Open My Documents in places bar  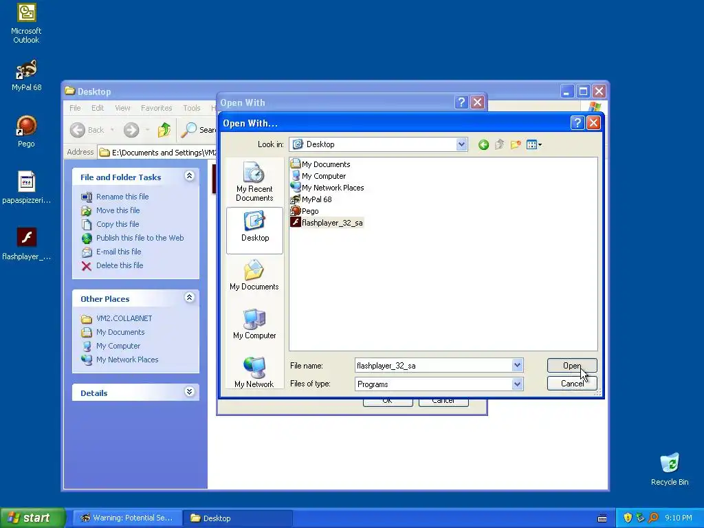coord(254,275)
